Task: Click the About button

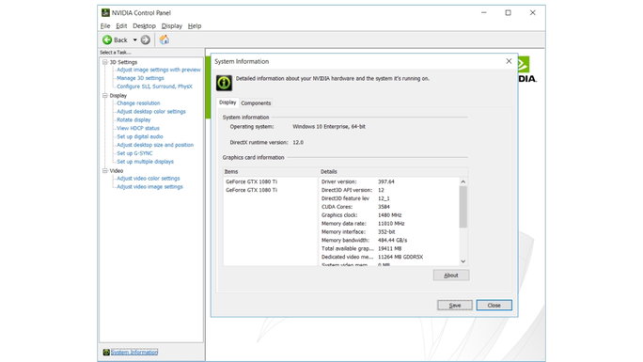Action: point(451,275)
